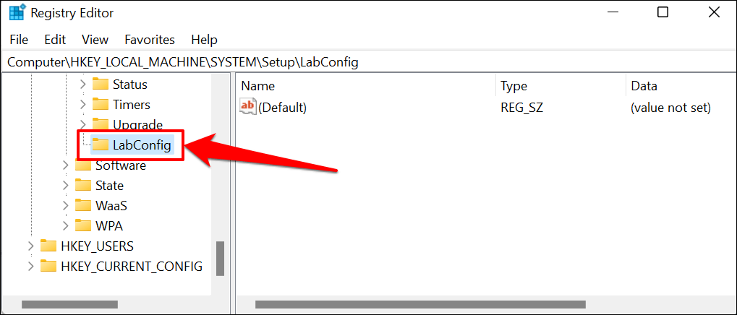The image size is (737, 315).
Task: Click the LabConfig folder icon
Action: click(x=101, y=145)
